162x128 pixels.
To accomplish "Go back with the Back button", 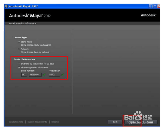I will 115,122.
